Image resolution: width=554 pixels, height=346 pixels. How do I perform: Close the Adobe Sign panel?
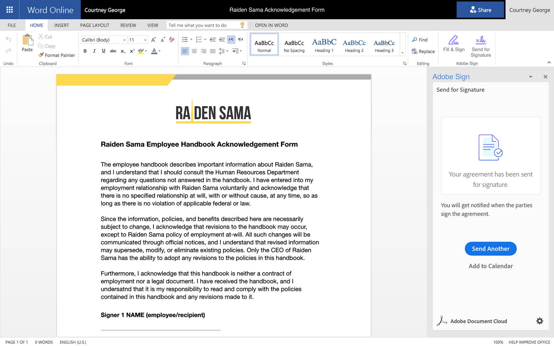tap(545, 77)
